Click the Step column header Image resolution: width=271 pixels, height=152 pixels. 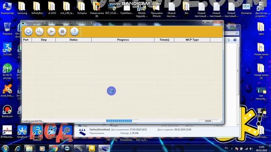(x=44, y=40)
